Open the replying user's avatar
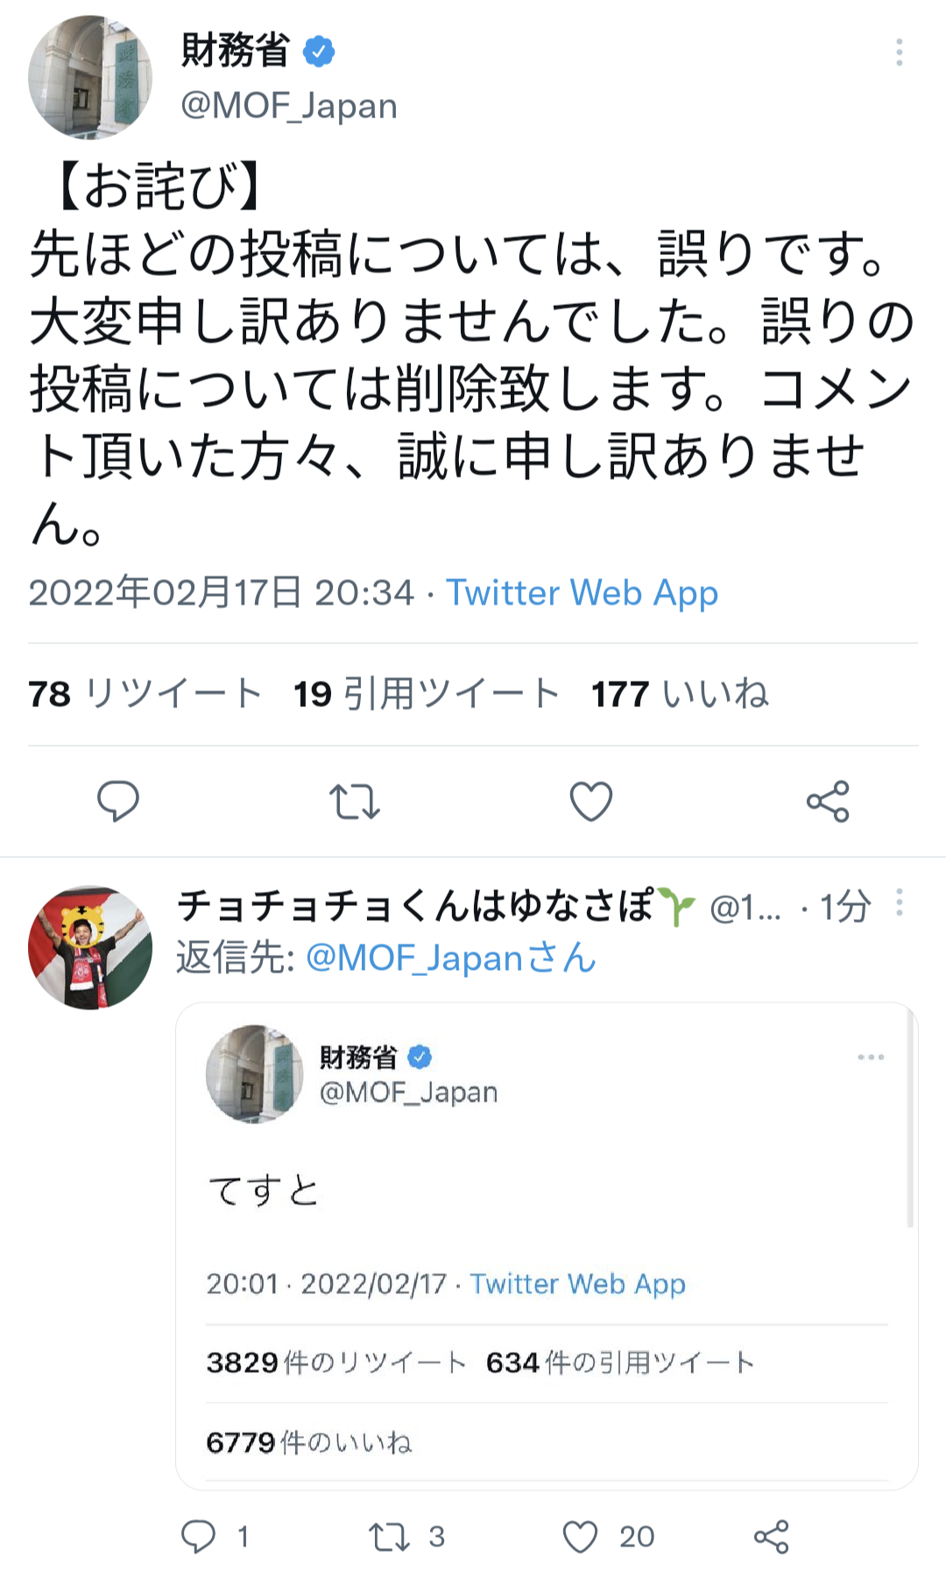The height and width of the screenshot is (1571, 946). click(89, 947)
